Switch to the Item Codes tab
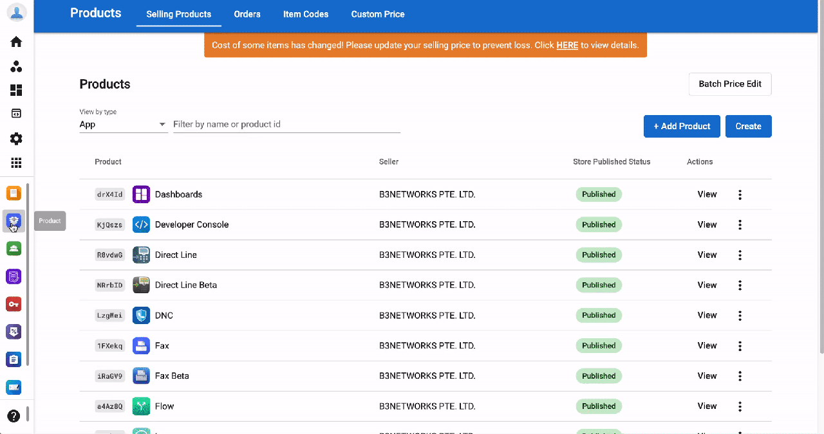 (x=306, y=14)
